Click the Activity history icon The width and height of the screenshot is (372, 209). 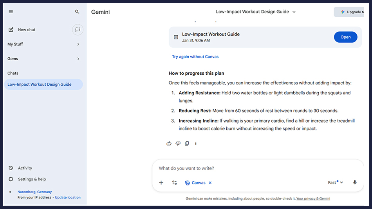pos(11,168)
